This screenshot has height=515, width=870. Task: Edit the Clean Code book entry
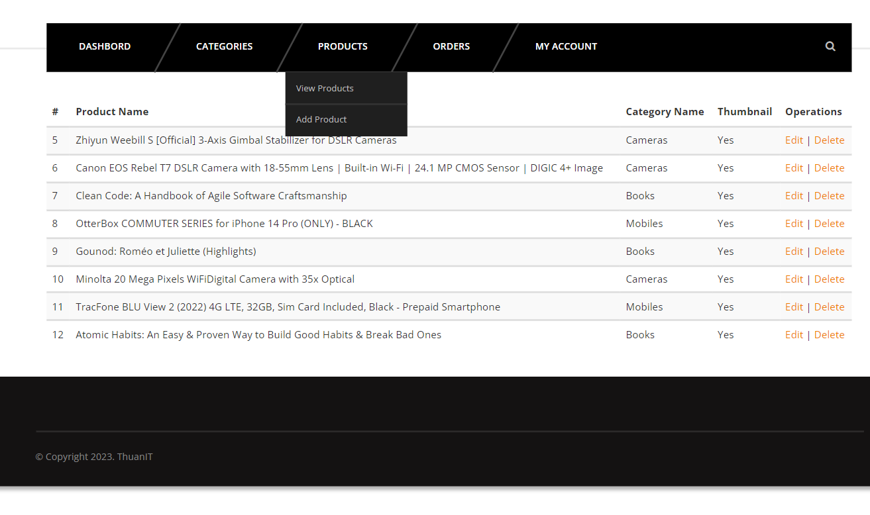coord(794,195)
